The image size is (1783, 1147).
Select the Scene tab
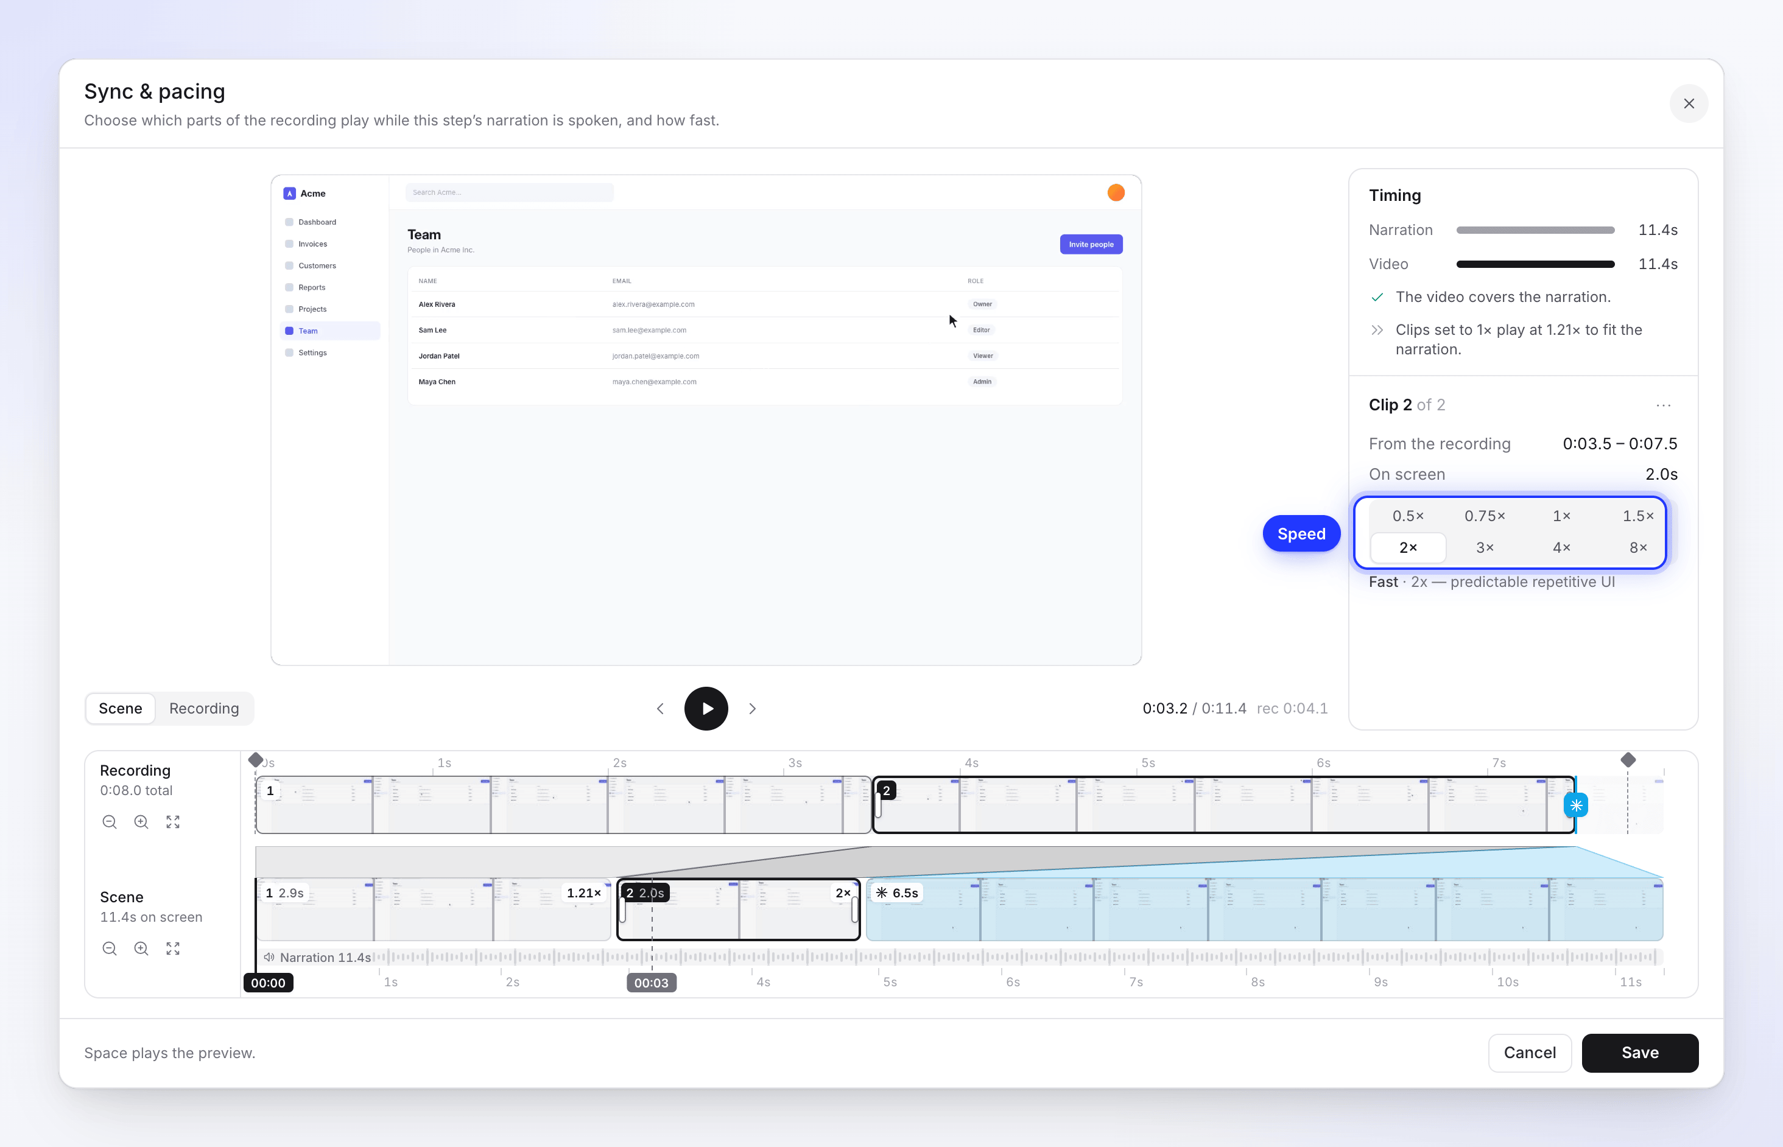click(x=121, y=708)
